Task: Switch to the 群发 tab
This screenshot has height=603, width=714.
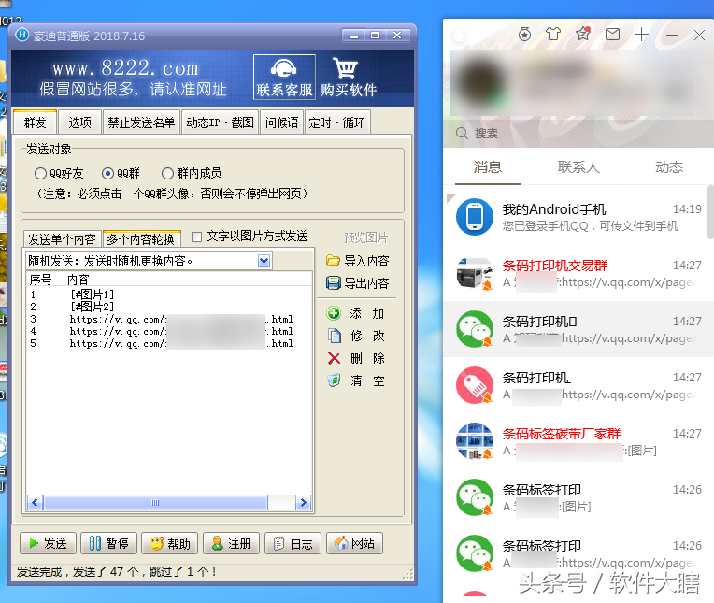Action: point(36,122)
